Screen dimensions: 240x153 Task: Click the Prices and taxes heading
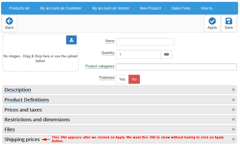[23, 110]
